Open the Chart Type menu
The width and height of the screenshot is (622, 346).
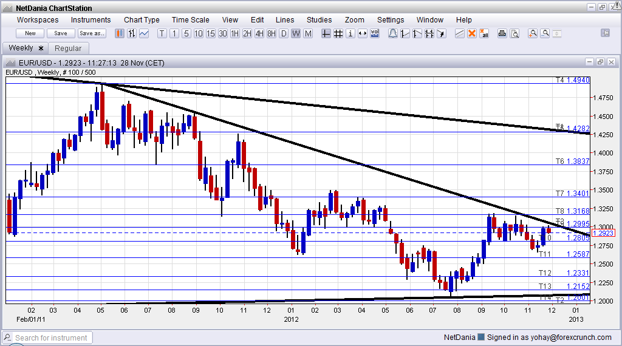click(142, 20)
